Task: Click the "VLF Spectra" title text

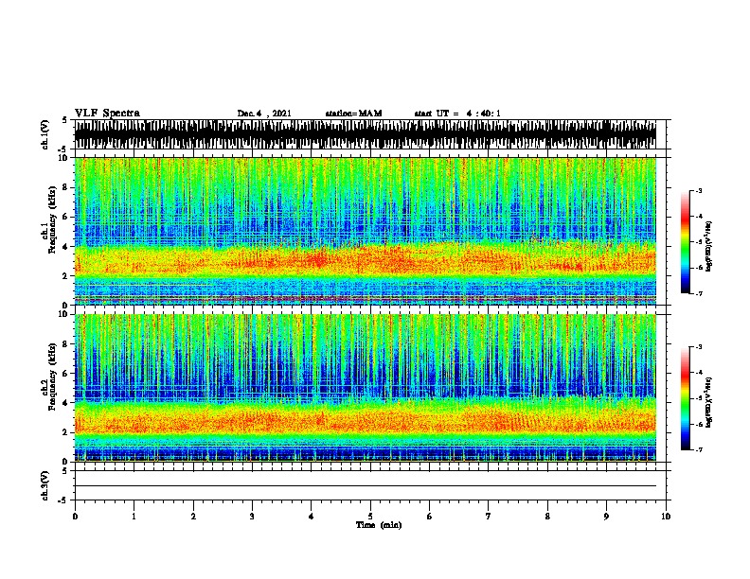Action: (107, 114)
